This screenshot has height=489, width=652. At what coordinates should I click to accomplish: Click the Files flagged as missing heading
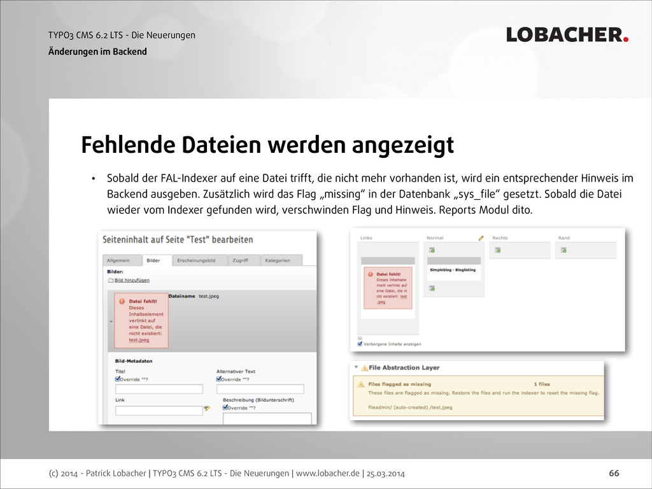coord(399,384)
